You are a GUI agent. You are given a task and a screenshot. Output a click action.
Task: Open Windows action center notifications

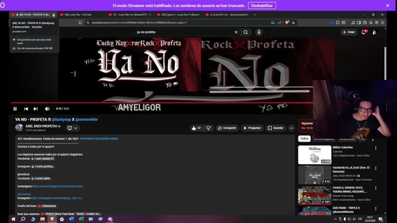click(381, 219)
